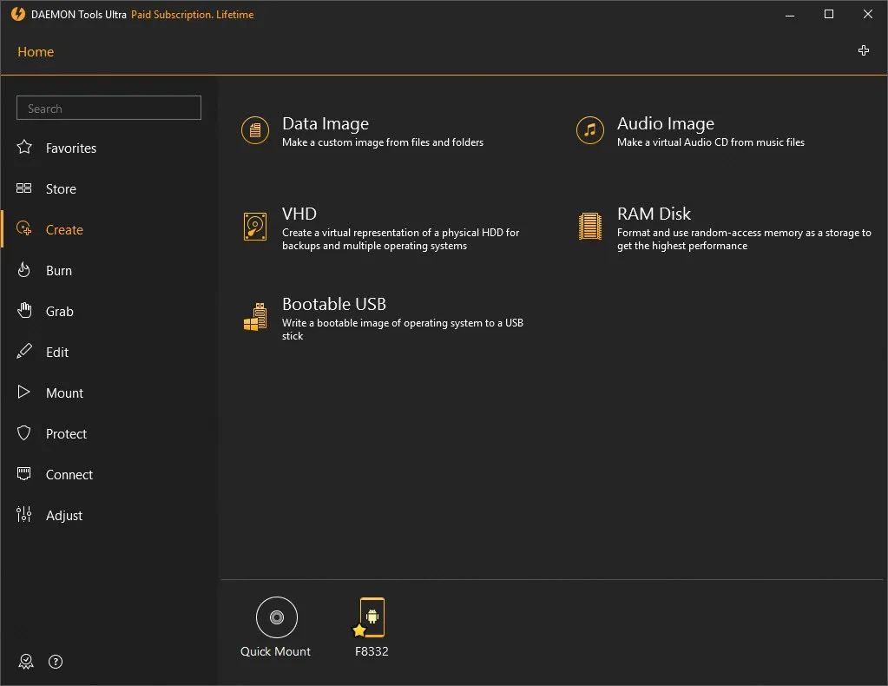The width and height of the screenshot is (888, 686).
Task: Click the Connect network port icon
Action: tap(23, 473)
